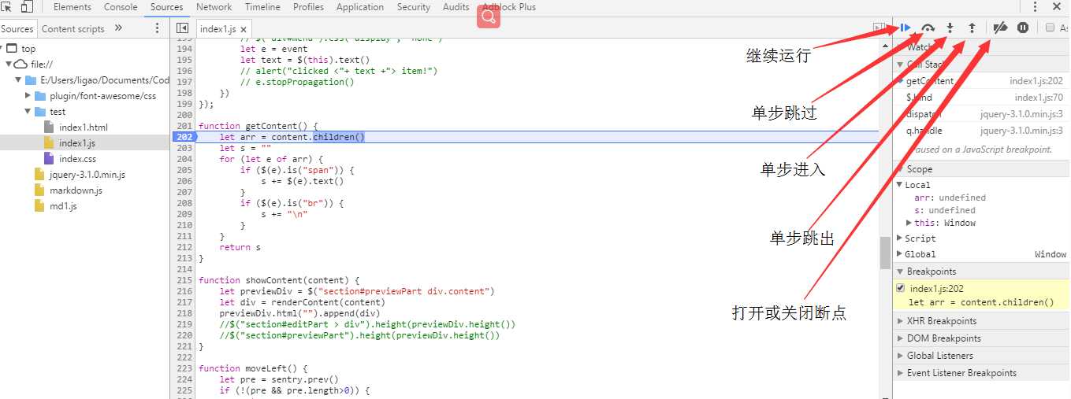Step out of the current function
This screenshot has height=399, width=1071.
tap(972, 28)
